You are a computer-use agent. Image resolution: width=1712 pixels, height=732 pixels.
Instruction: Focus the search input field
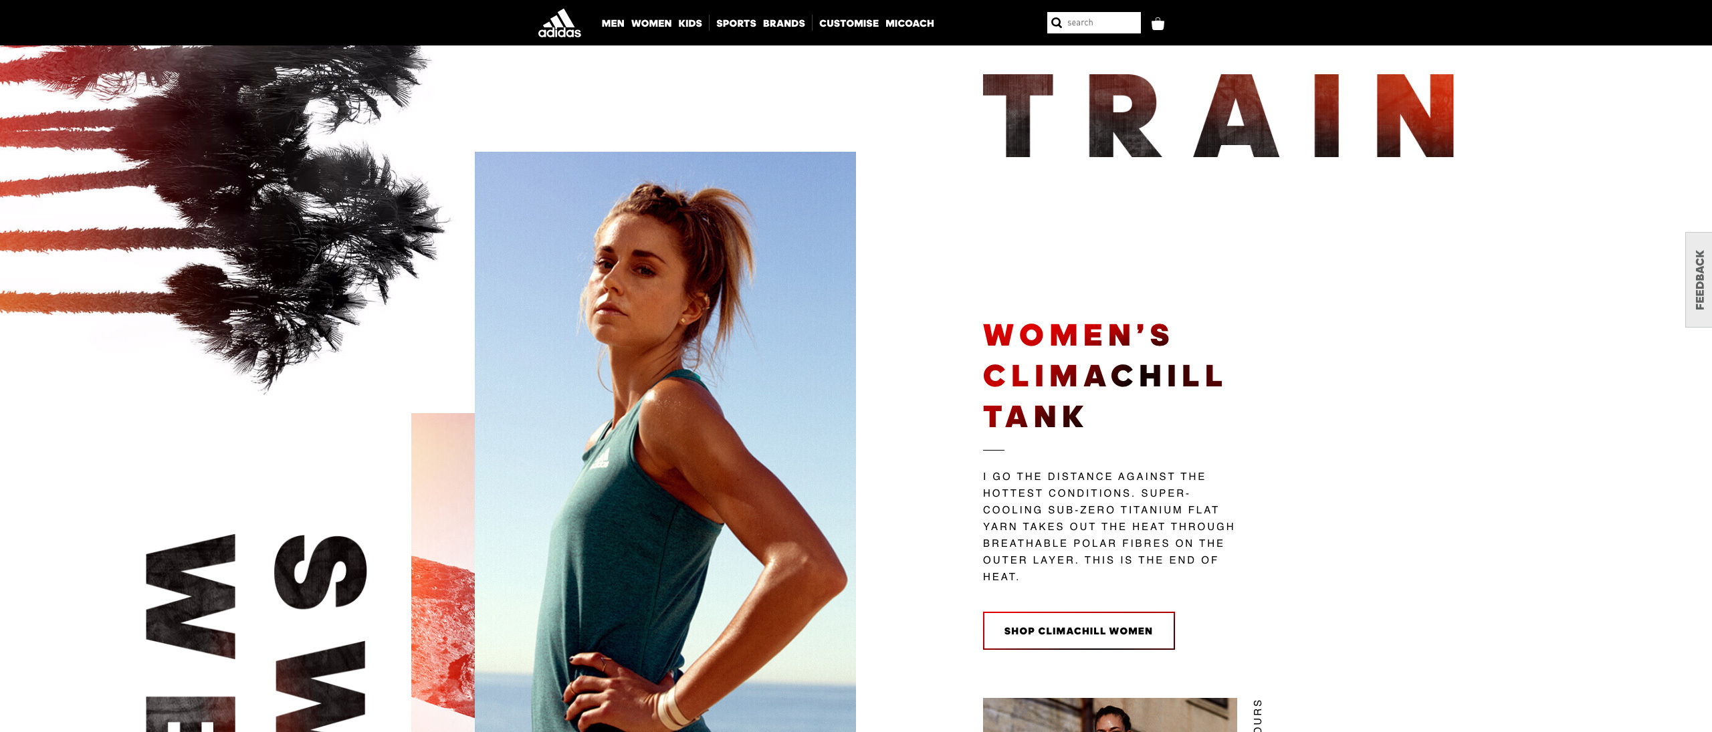[x=1094, y=23]
